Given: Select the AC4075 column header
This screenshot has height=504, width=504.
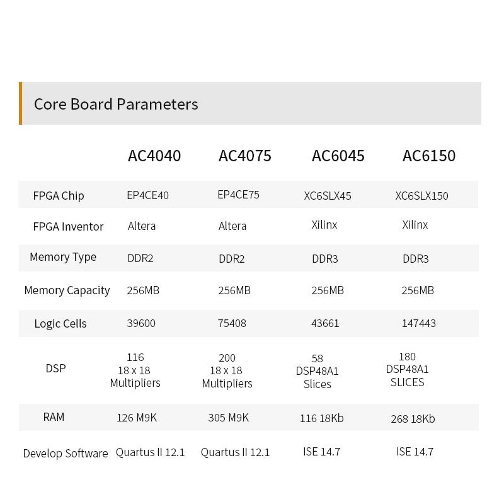Looking at the screenshot, I should click(x=245, y=156).
